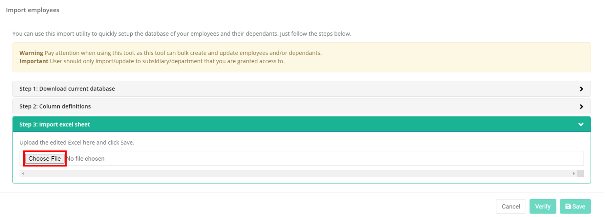Click the Step 1 right chevron arrow
Image resolution: width=605 pixels, height=217 pixels.
pos(581,89)
